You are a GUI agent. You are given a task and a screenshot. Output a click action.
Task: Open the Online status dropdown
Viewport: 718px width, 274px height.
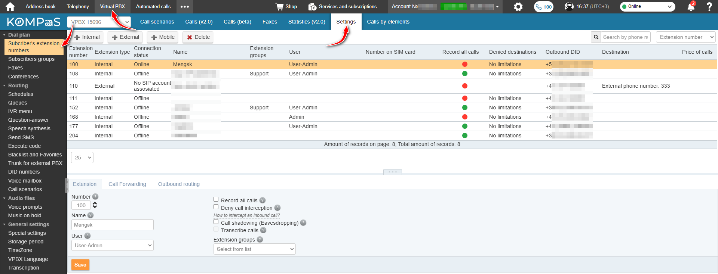(x=648, y=7)
